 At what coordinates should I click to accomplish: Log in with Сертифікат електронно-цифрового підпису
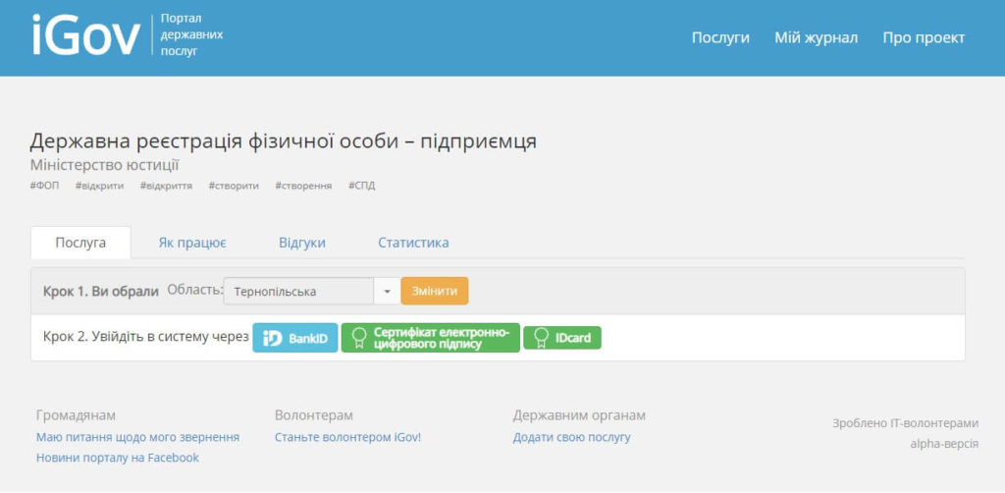pos(430,338)
